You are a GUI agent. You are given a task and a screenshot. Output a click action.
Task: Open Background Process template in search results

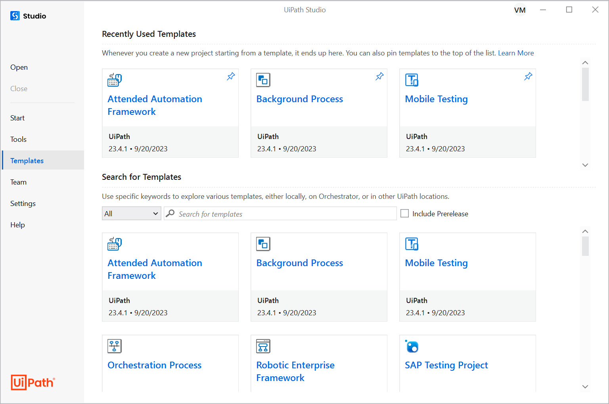click(x=299, y=263)
